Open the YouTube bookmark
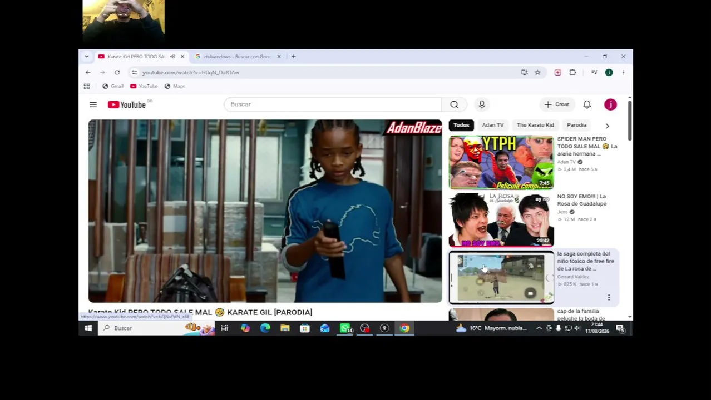Viewport: 711px width, 400px height. [x=144, y=86]
